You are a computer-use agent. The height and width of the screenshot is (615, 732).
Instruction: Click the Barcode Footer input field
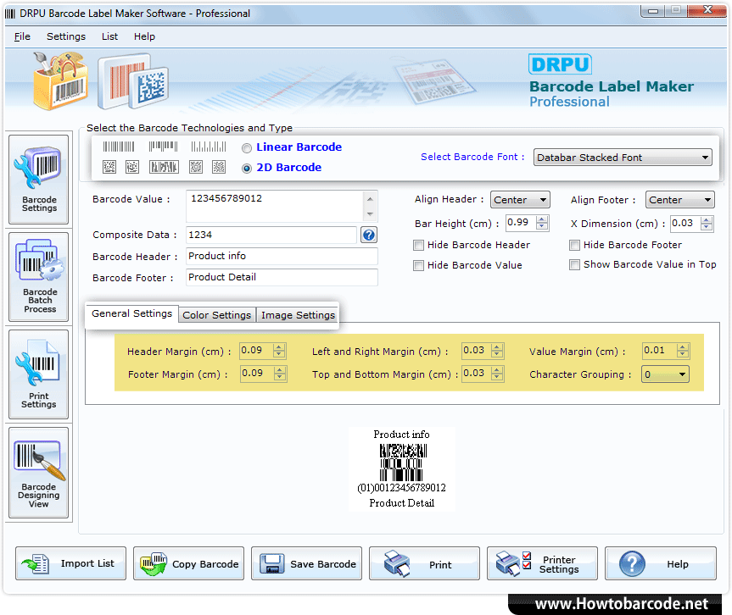[x=282, y=277]
